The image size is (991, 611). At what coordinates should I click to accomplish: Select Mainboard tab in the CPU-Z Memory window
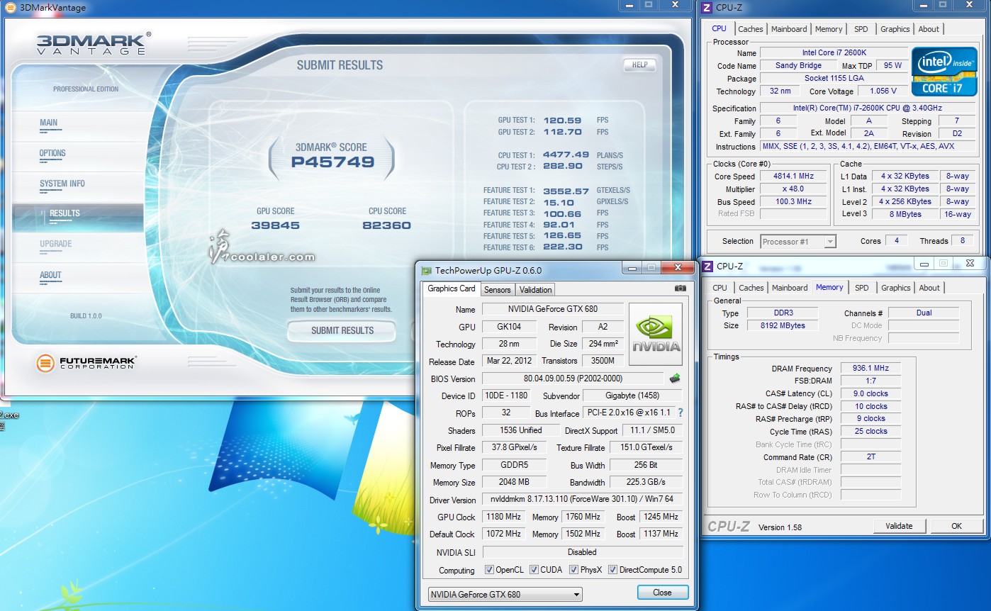click(x=790, y=288)
